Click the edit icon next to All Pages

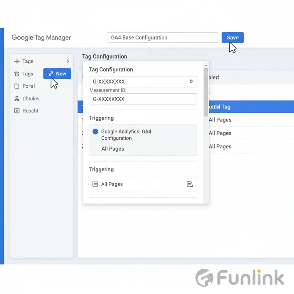click(x=190, y=184)
